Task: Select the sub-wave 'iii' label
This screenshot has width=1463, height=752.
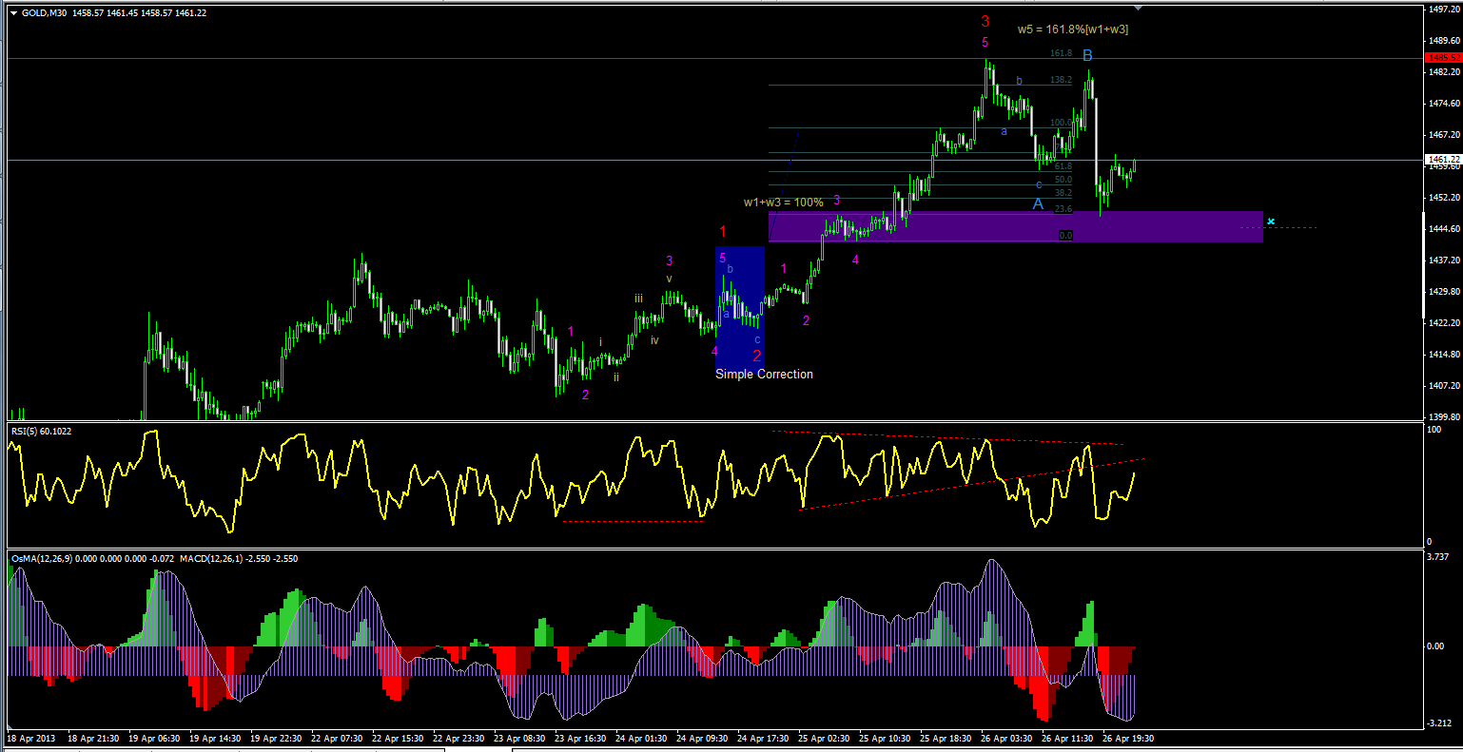Action: 640,299
